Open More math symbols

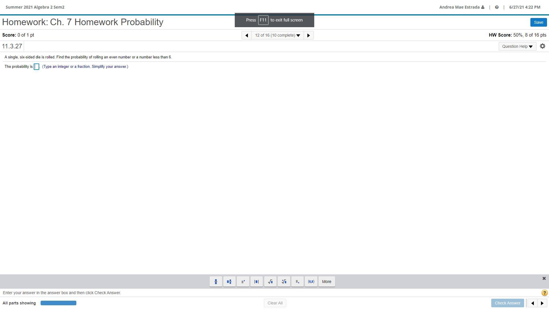tap(327, 282)
